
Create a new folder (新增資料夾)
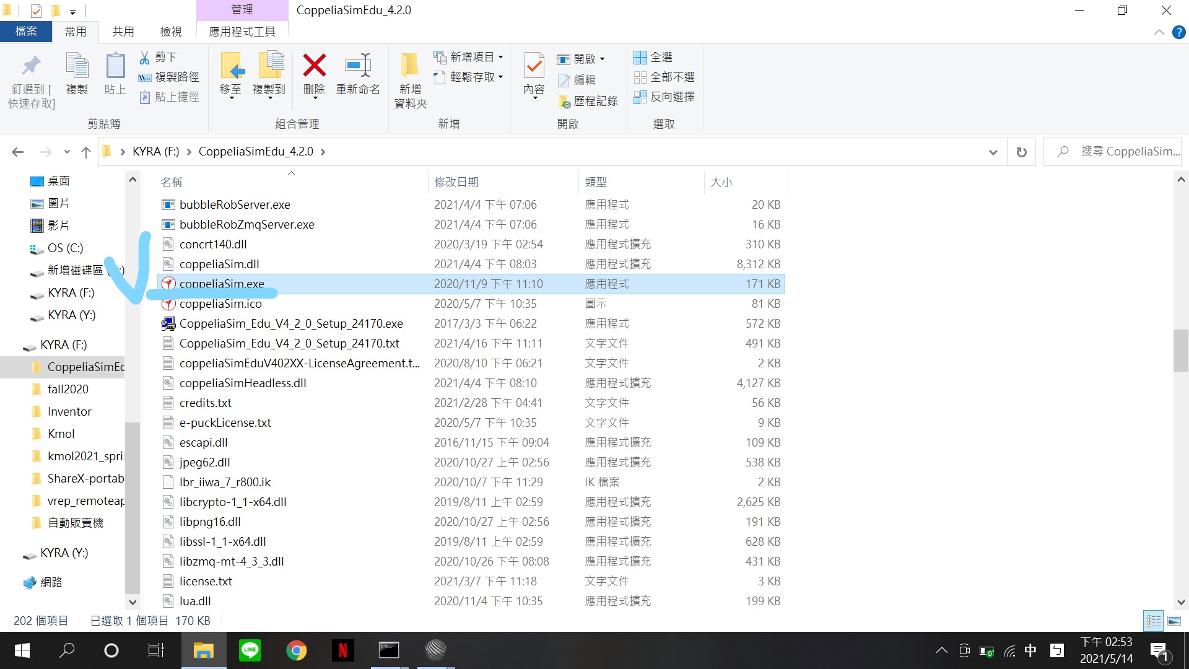point(411,81)
